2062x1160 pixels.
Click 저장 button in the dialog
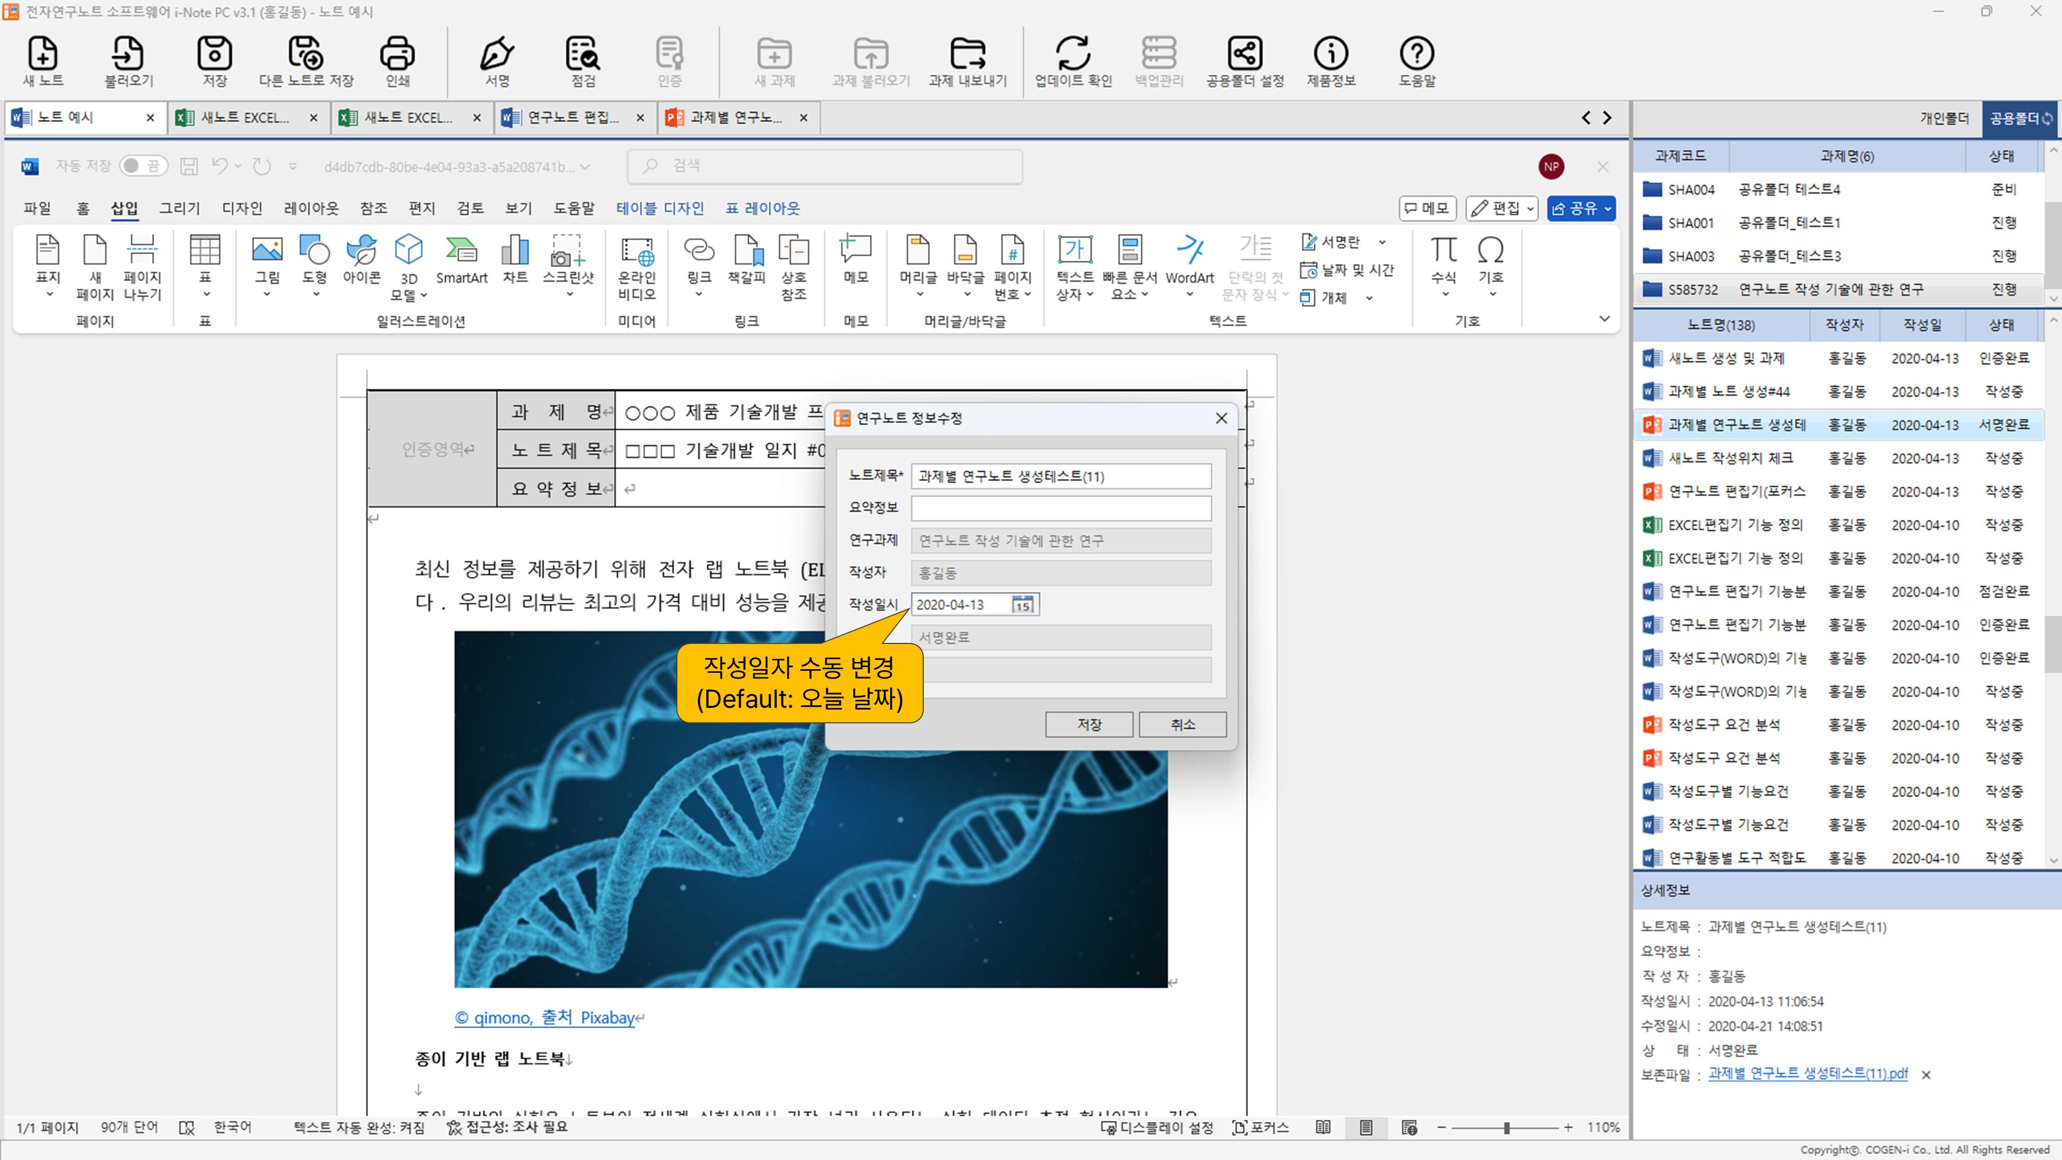click(1089, 724)
